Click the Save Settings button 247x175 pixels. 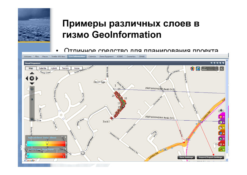(186, 157)
